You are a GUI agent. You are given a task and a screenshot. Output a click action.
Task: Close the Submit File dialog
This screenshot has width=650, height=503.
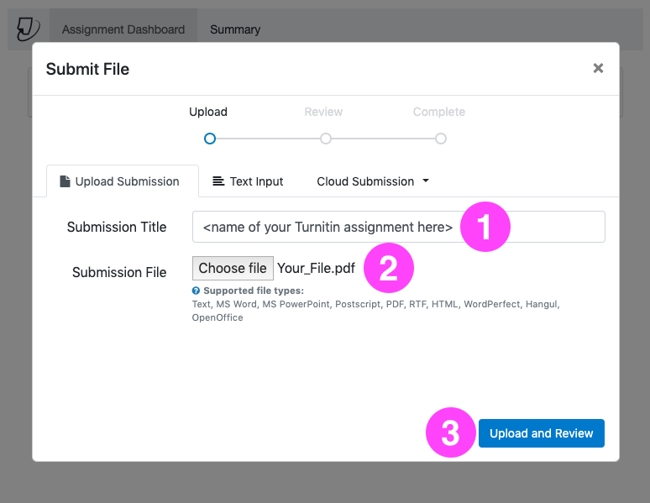598,69
